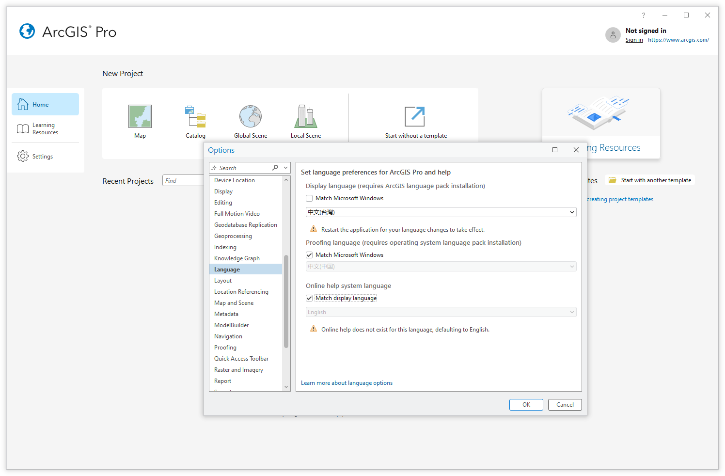Uncheck Match Microsoft Windows for proofing language
The height and width of the screenshot is (476, 725).
309,255
